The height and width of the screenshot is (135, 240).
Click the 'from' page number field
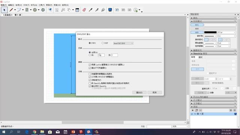(101, 55)
